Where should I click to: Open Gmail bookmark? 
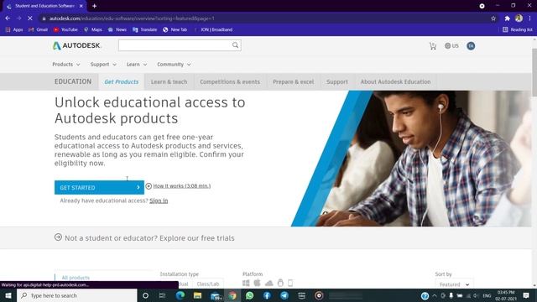(39, 30)
